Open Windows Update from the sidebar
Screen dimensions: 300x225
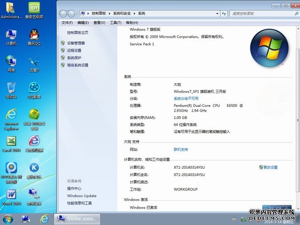coord(82,196)
